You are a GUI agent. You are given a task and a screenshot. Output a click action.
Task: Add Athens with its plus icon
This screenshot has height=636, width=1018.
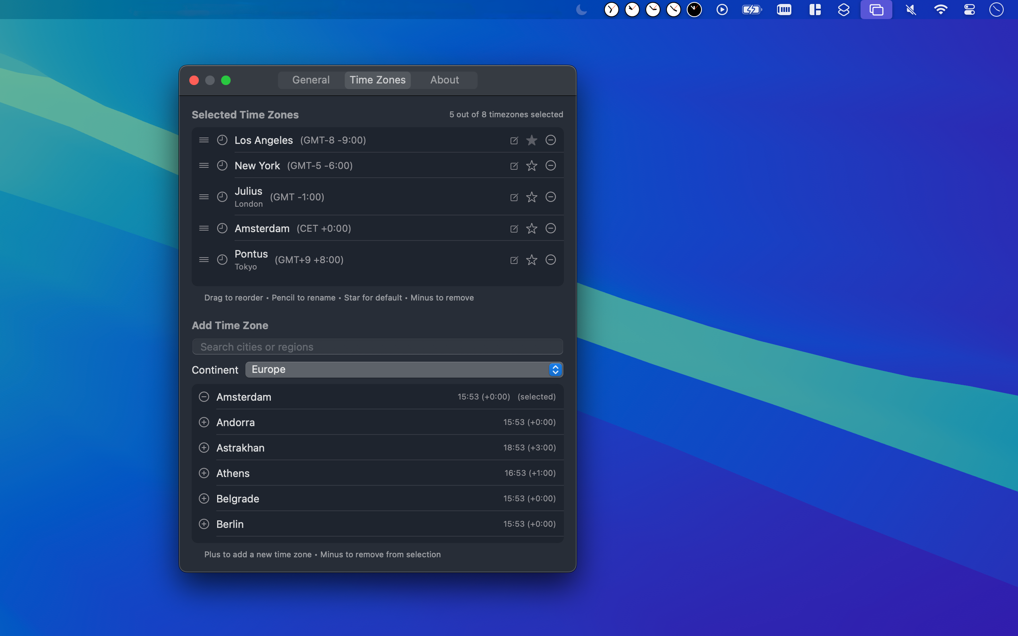[x=204, y=473]
